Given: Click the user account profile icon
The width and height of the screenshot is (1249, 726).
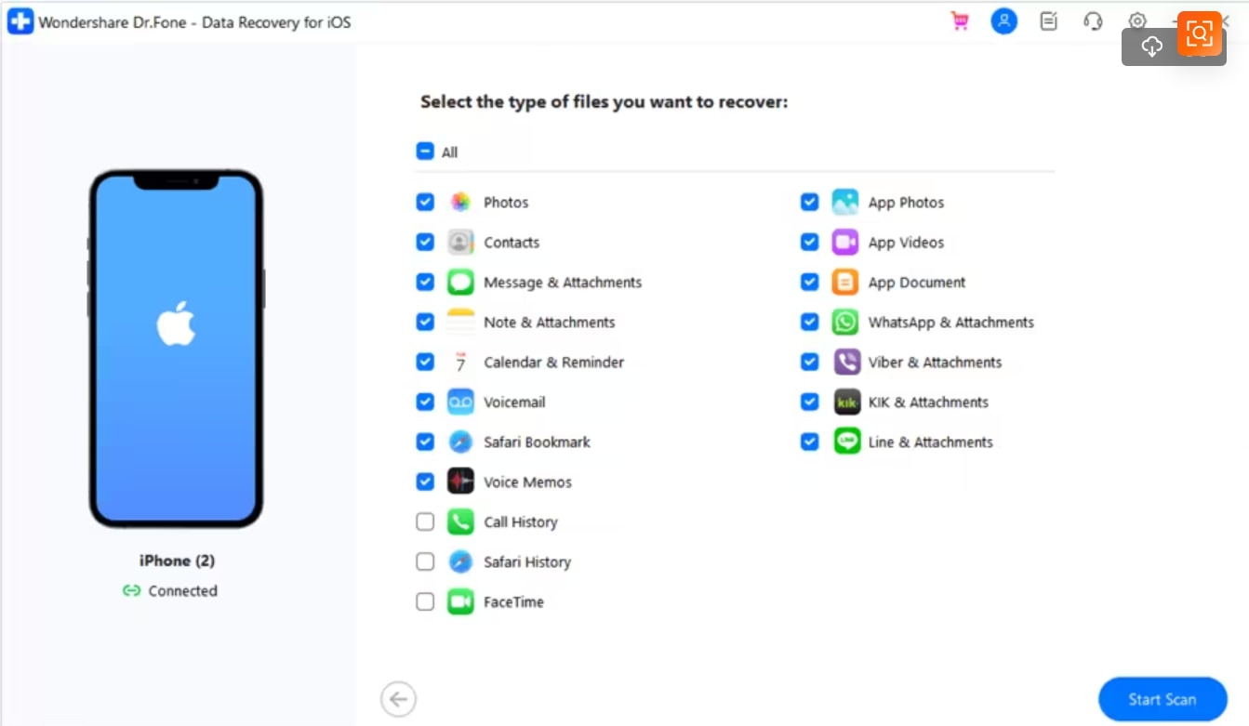Looking at the screenshot, I should click(1003, 20).
